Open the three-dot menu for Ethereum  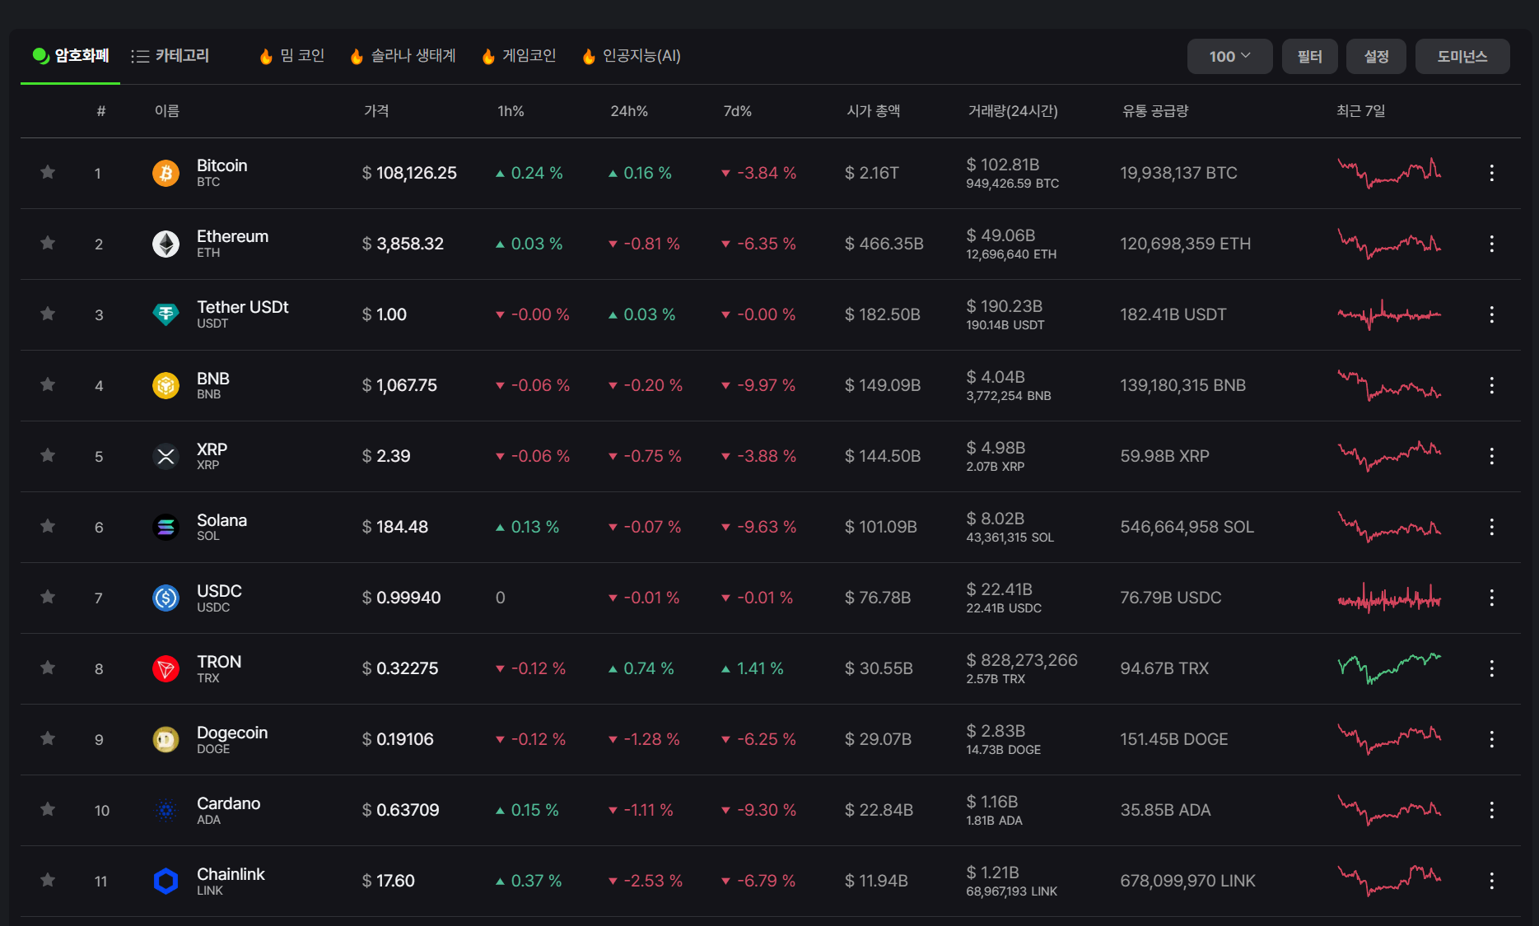point(1491,244)
